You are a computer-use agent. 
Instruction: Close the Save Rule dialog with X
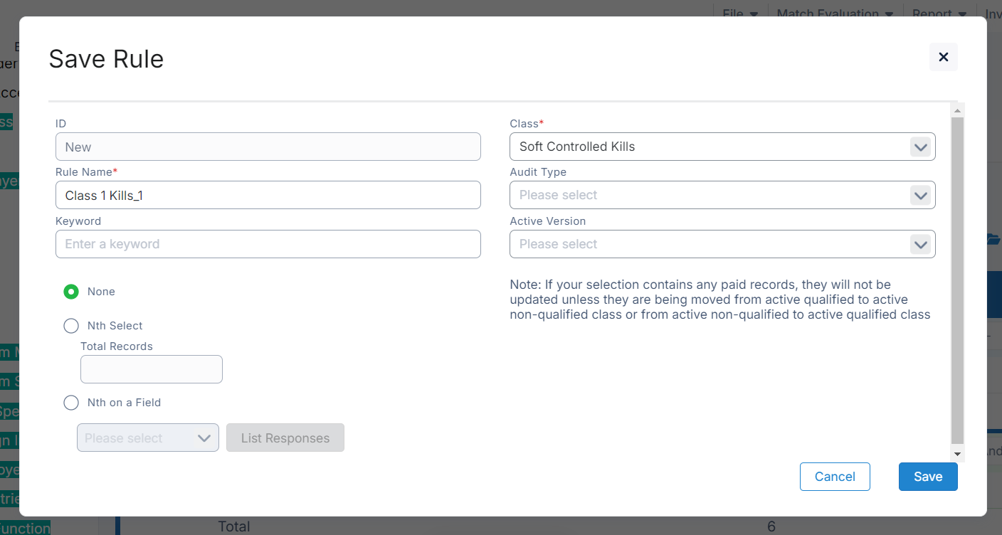tap(943, 57)
